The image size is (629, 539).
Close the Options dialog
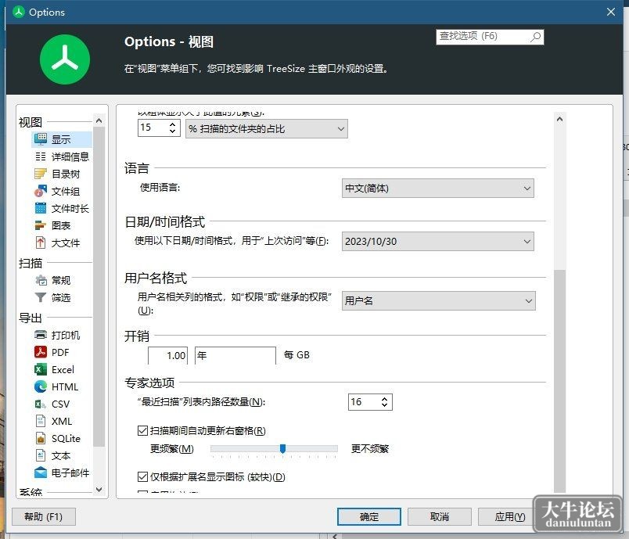[x=610, y=12]
